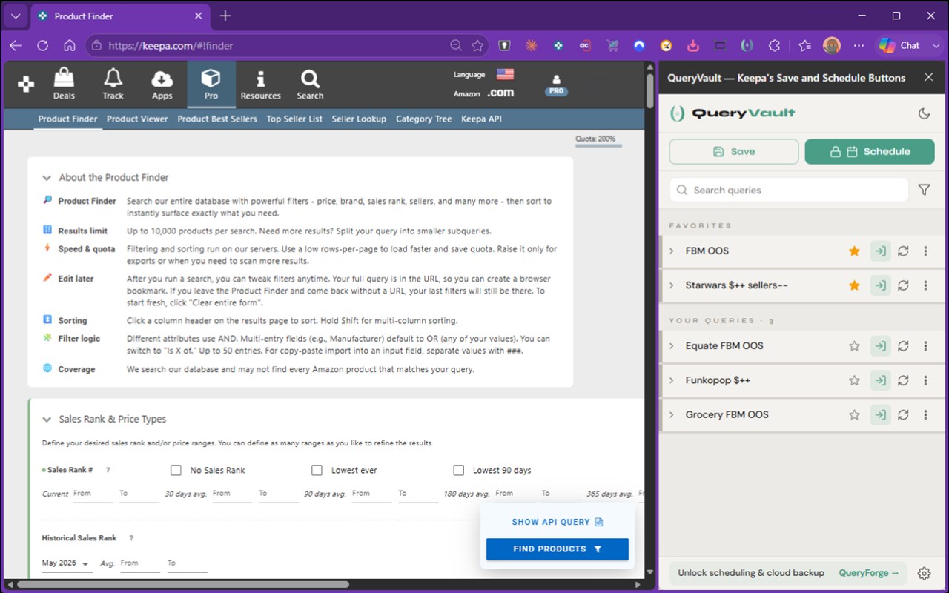Image resolution: width=949 pixels, height=593 pixels.
Task: Collapse the About the Product Finder section
Action: pos(47,178)
